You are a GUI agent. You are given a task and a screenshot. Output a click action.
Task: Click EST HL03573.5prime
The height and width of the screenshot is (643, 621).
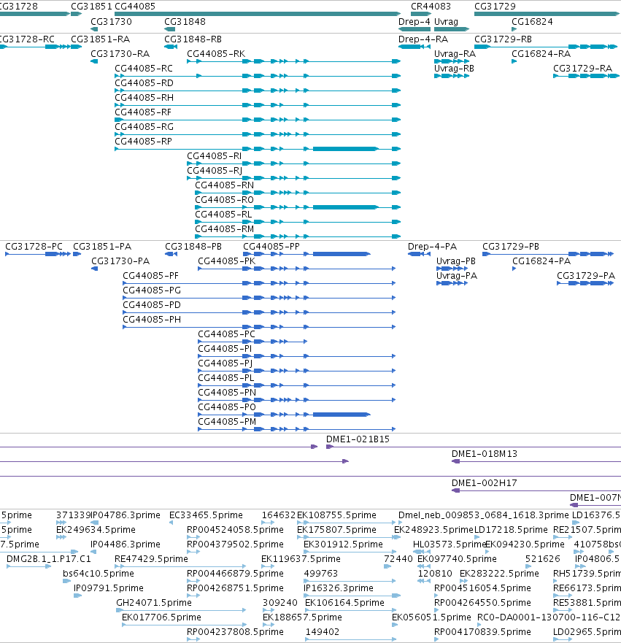pyautogui.click(x=450, y=544)
